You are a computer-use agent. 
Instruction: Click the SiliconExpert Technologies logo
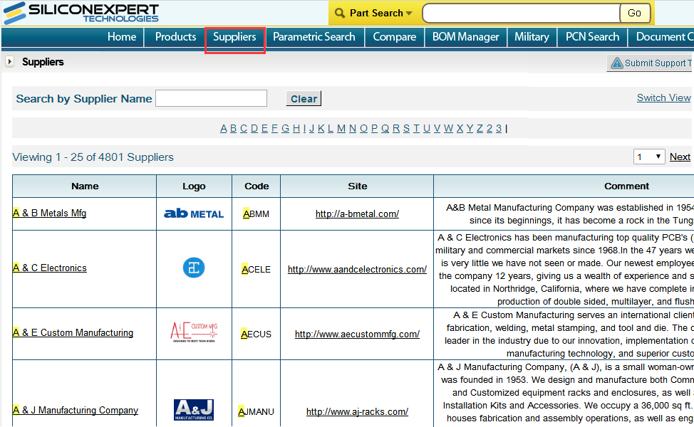[x=81, y=12]
